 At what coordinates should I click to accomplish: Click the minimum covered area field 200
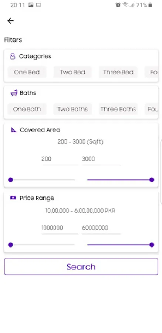tap(60, 159)
